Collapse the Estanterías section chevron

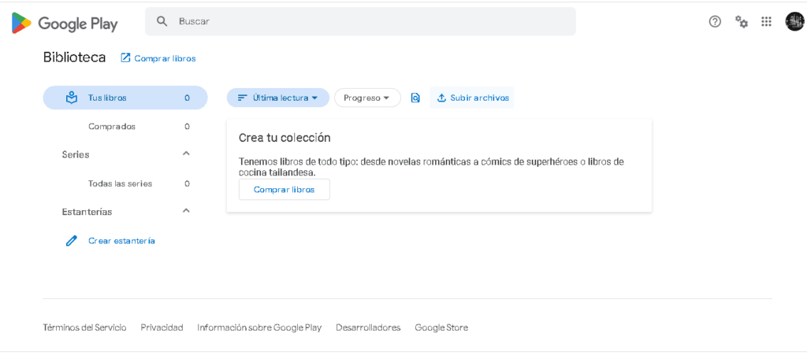[186, 211]
